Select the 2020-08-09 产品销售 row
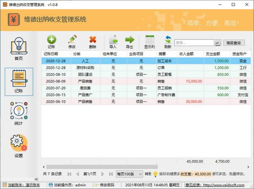 [146, 81]
